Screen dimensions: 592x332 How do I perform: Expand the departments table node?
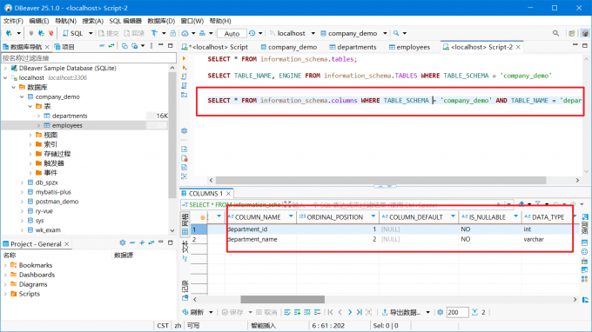[x=38, y=116]
